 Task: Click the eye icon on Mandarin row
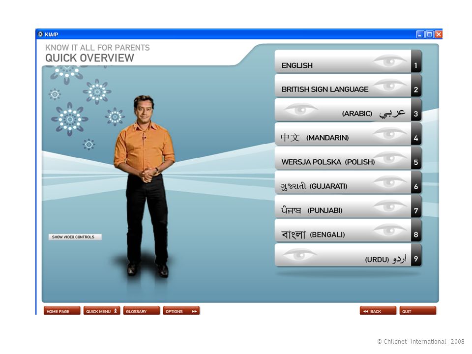389,134
